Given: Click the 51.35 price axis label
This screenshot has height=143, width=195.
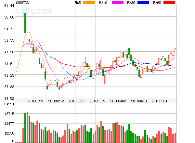Looking at the screenshot, I should (9, 40).
